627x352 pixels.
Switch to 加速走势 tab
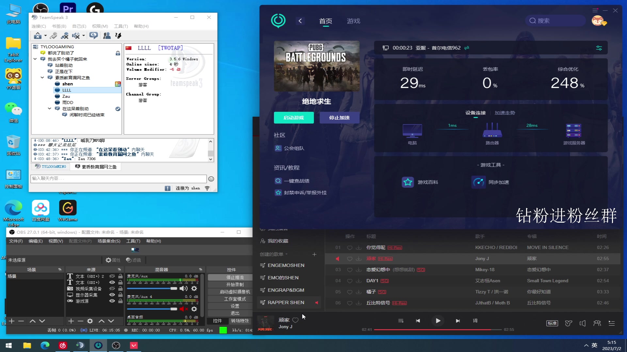(x=505, y=113)
